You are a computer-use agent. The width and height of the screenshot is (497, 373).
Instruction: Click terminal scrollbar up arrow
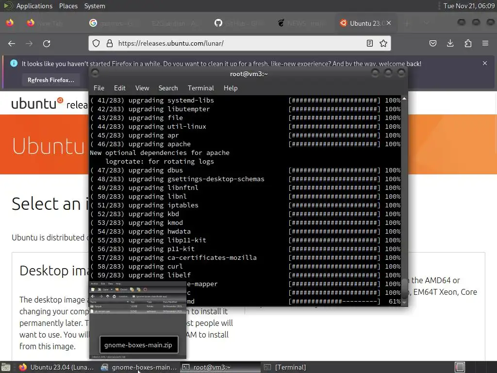[404, 99]
